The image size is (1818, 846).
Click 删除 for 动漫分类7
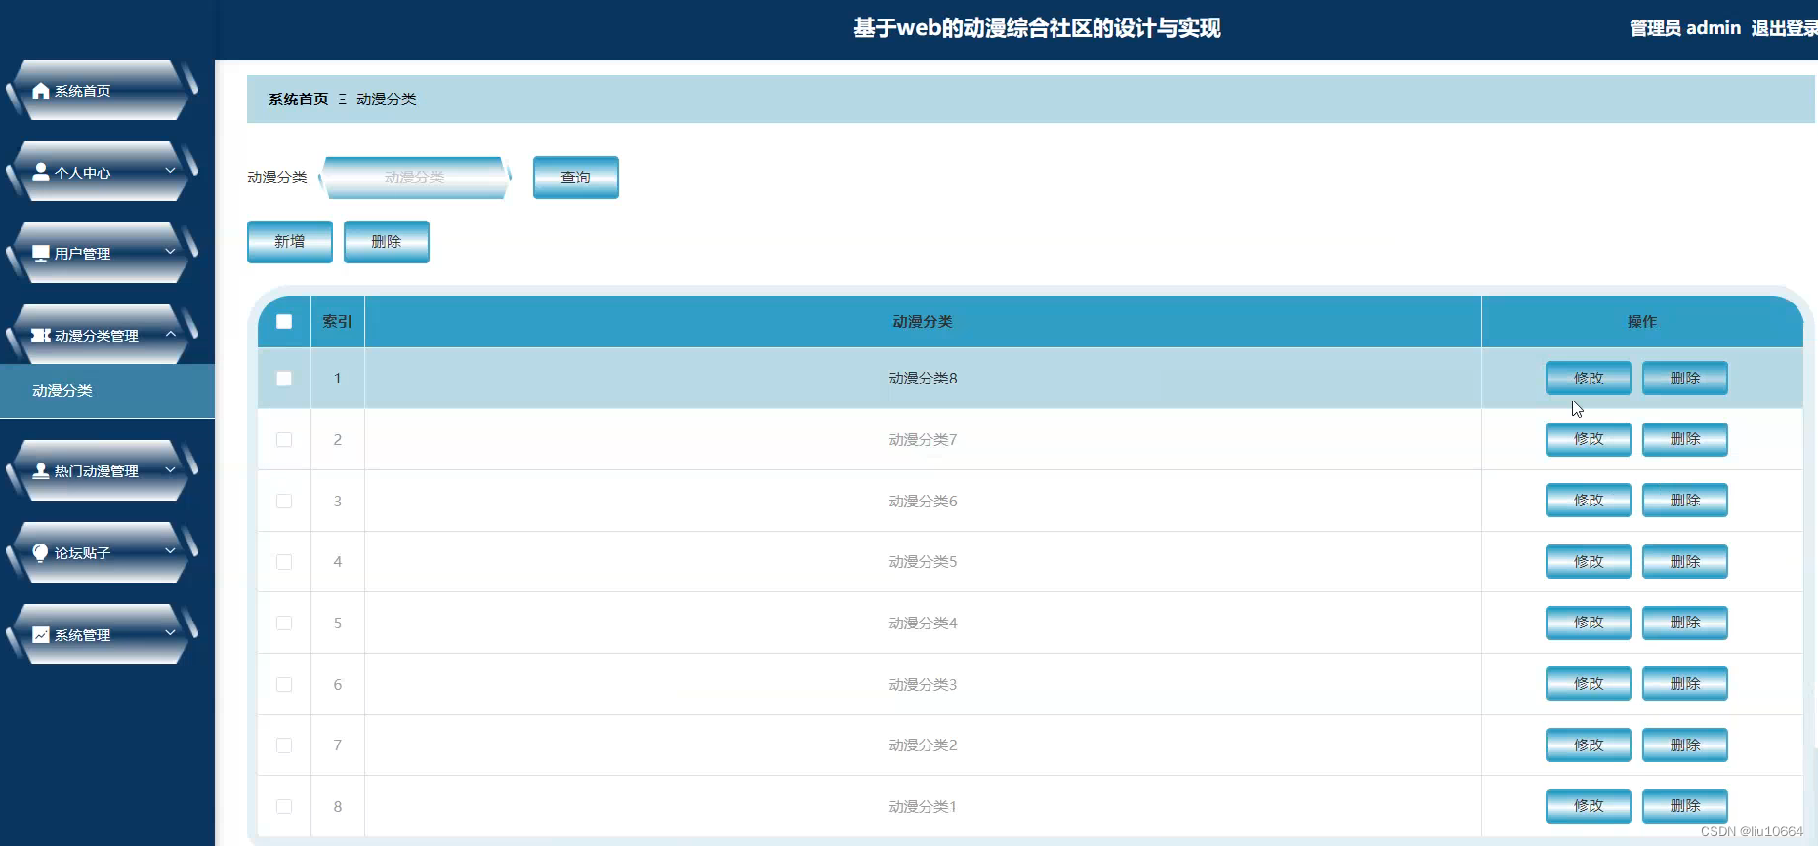[x=1685, y=439]
